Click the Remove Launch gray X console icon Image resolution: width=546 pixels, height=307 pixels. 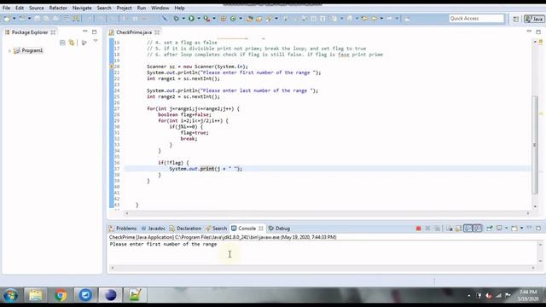[427, 229]
